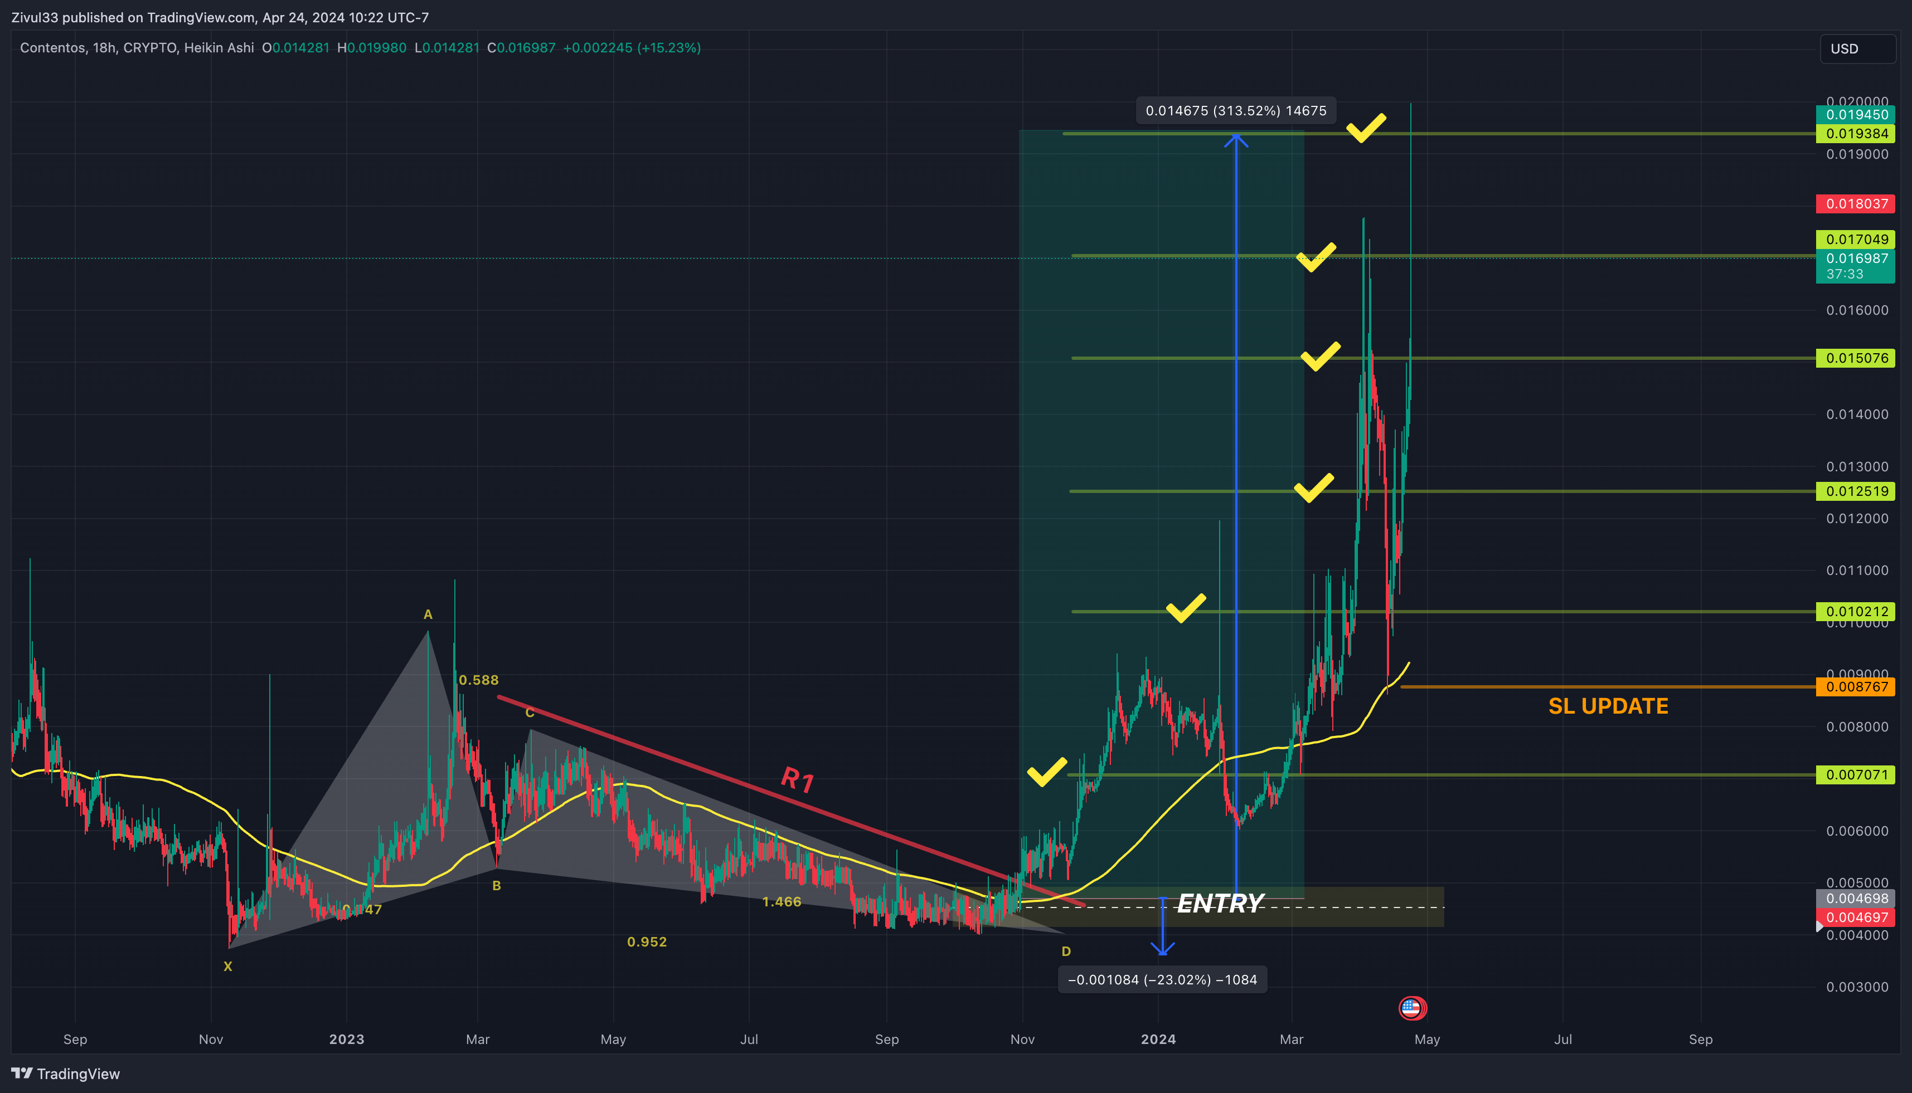Image resolution: width=1912 pixels, height=1093 pixels.
Task: Click the orange 0.008767 stop-loss label
Action: coord(1856,687)
